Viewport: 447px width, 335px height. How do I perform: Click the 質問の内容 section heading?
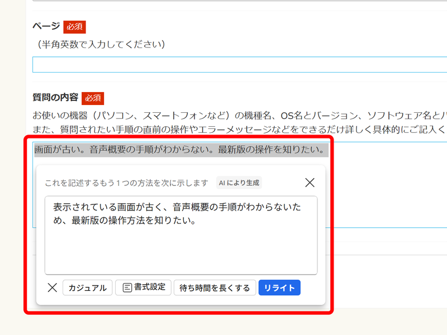tap(56, 98)
